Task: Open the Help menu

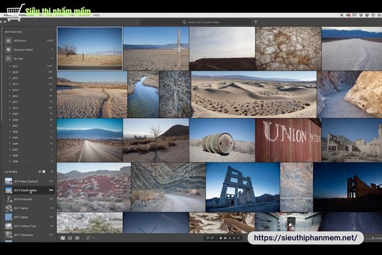Action: pos(96,15)
